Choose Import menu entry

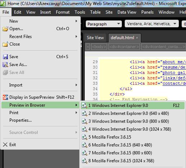coord(40,85)
